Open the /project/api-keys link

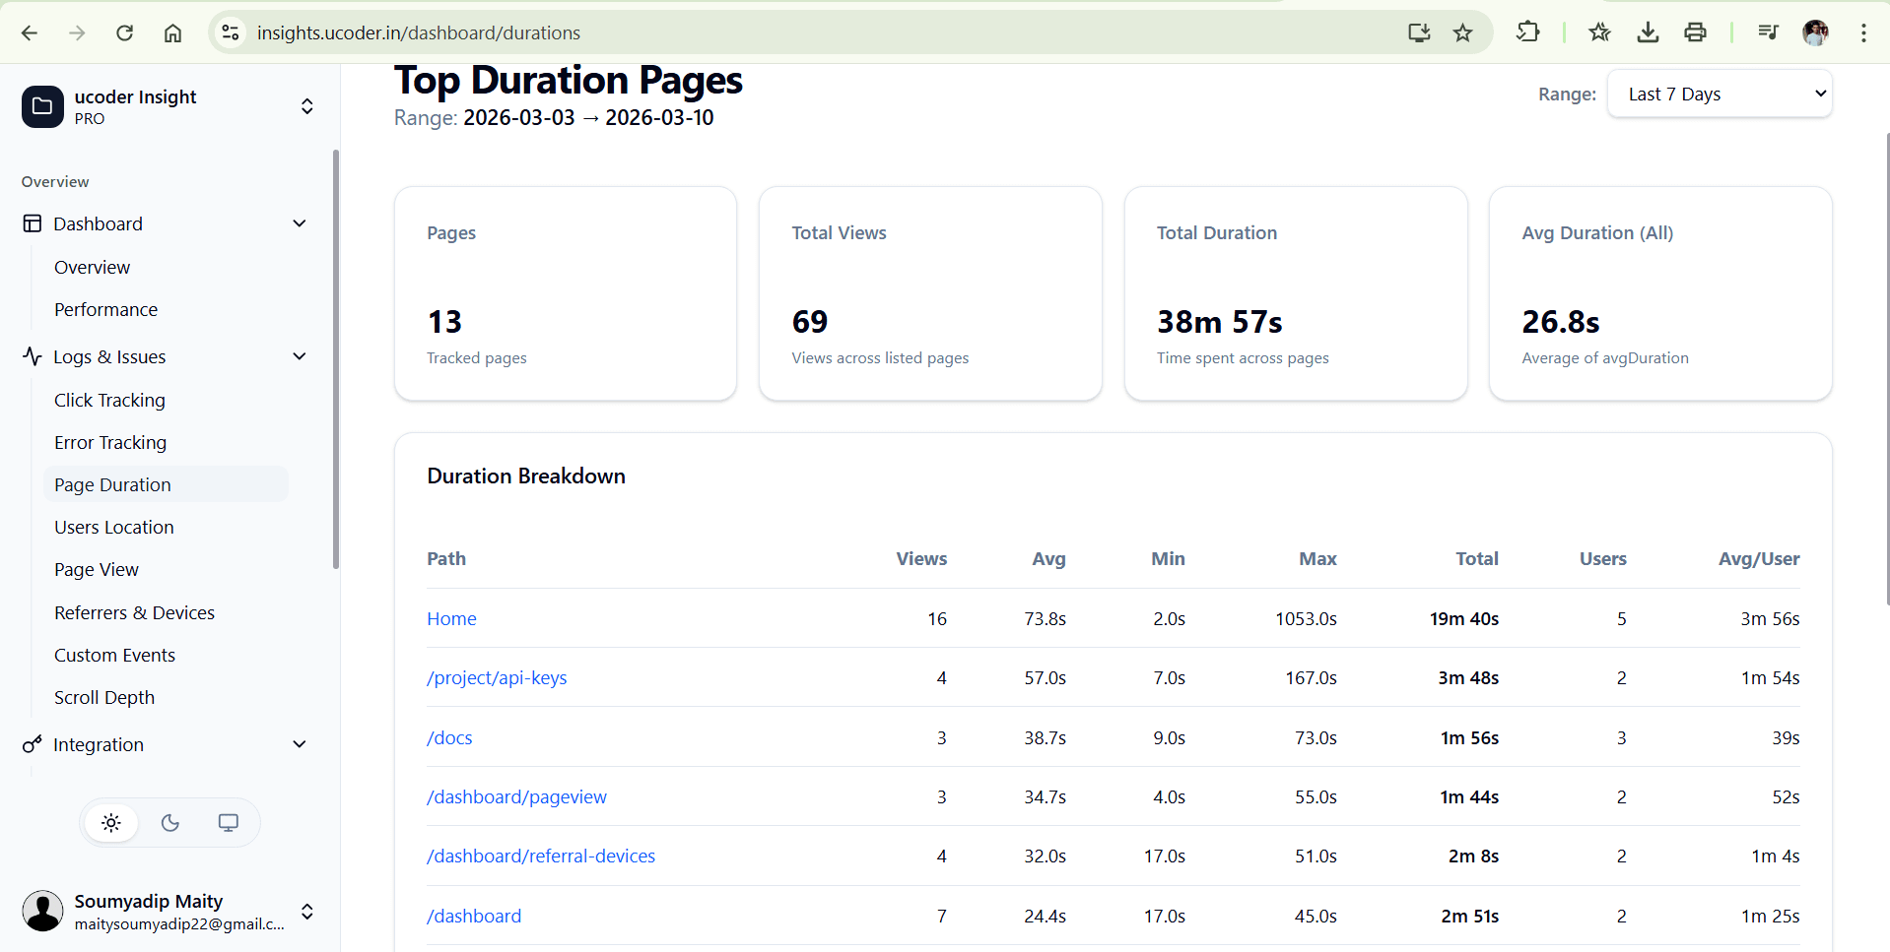pos(497,677)
